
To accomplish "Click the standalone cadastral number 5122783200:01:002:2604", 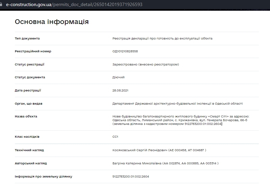I will tap(131, 177).
